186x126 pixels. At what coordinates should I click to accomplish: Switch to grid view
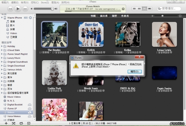[x=144, y=9]
